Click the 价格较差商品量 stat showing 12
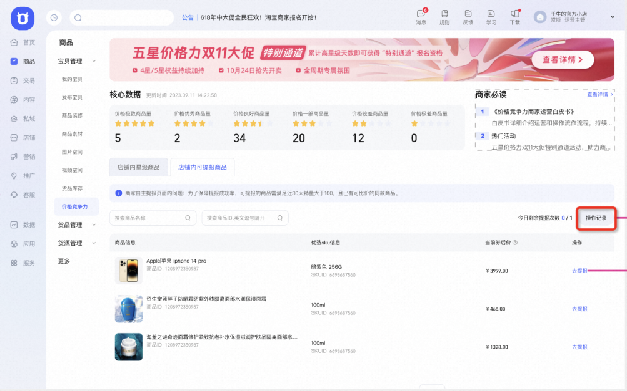This screenshot has height=391, width=627. 371,127
